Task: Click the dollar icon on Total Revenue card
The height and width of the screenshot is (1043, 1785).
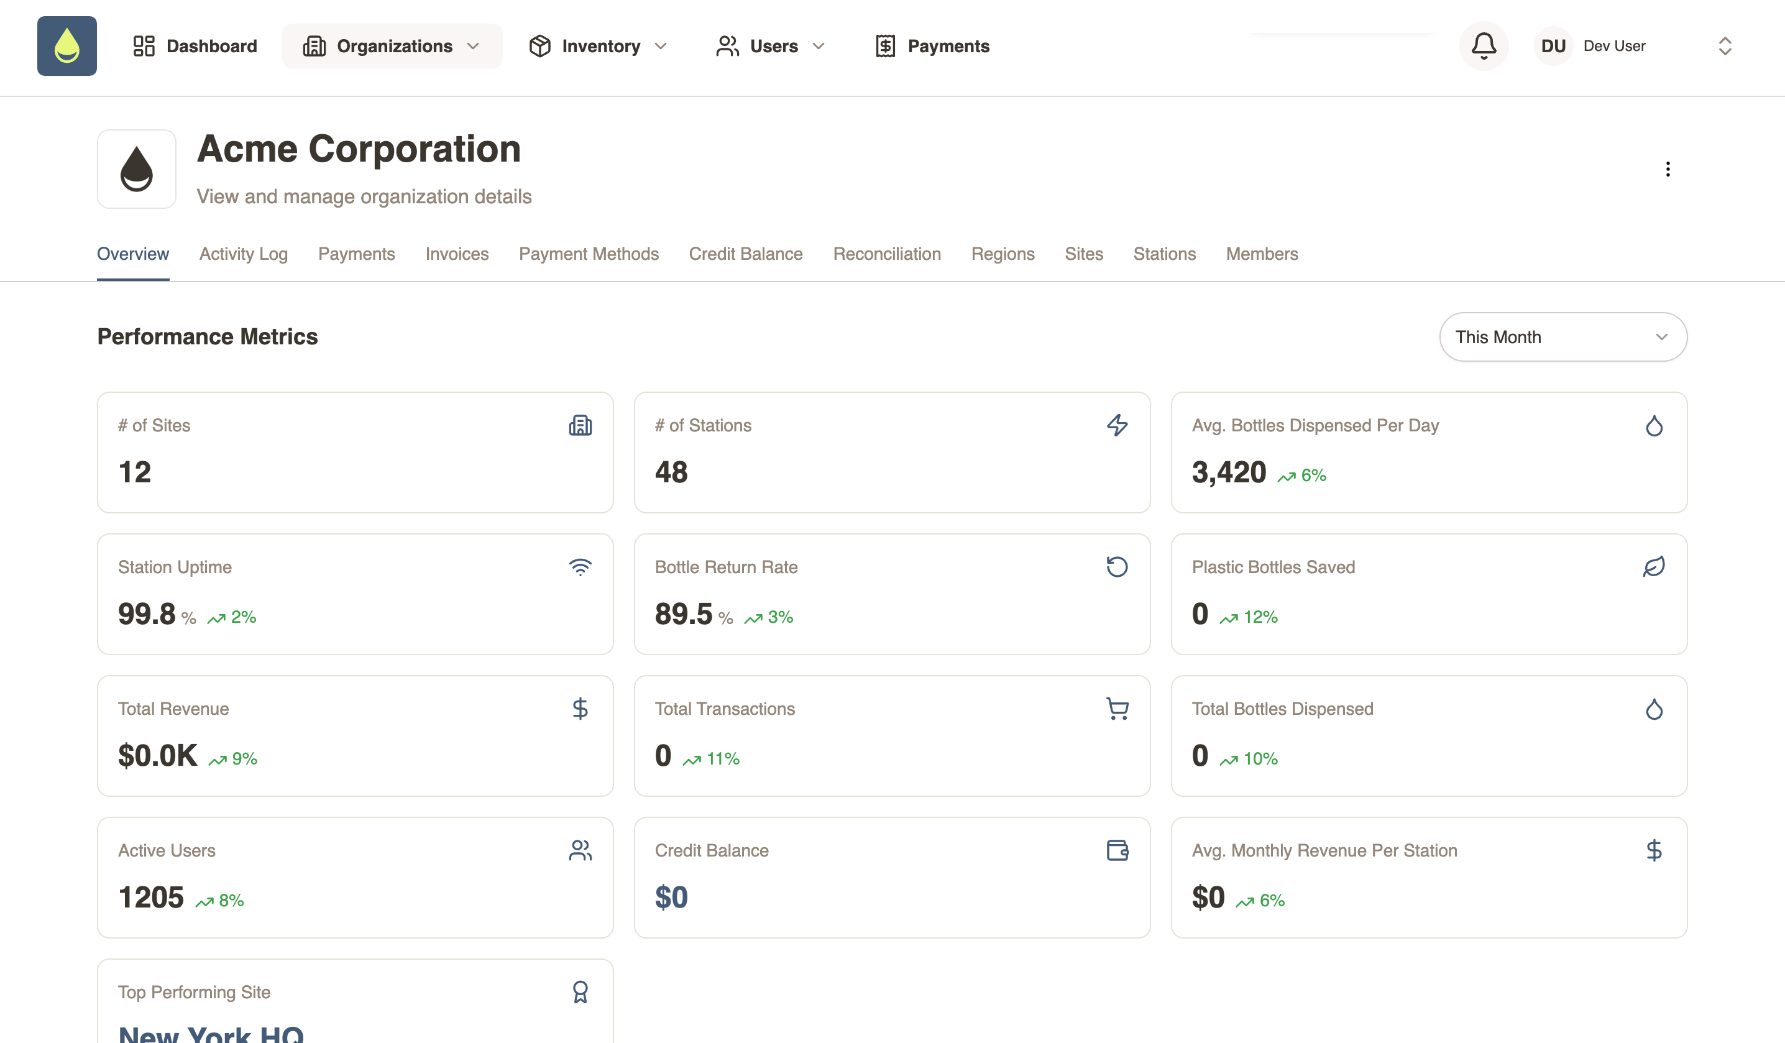Action: [x=580, y=709]
